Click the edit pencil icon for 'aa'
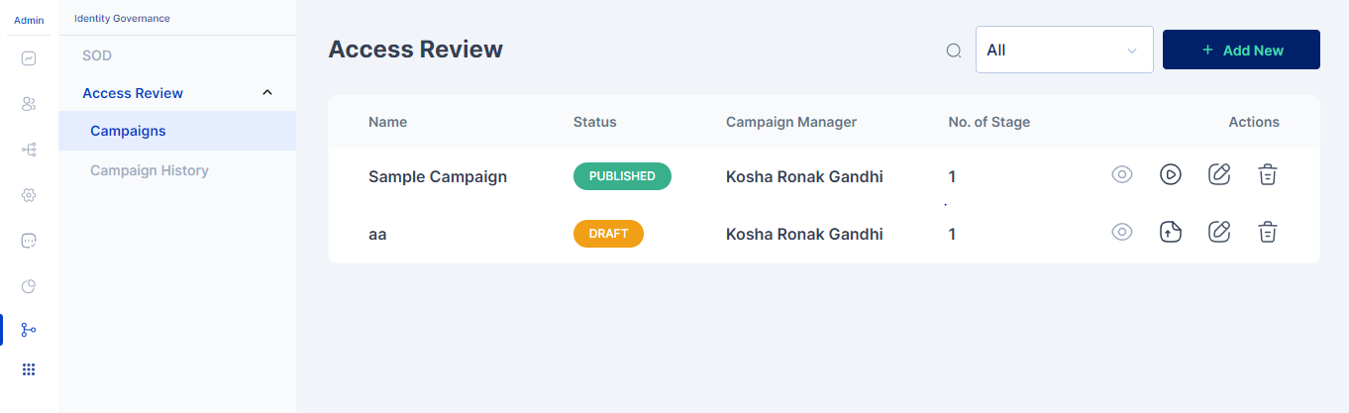Screen dimensions: 1349x413 (1219, 233)
